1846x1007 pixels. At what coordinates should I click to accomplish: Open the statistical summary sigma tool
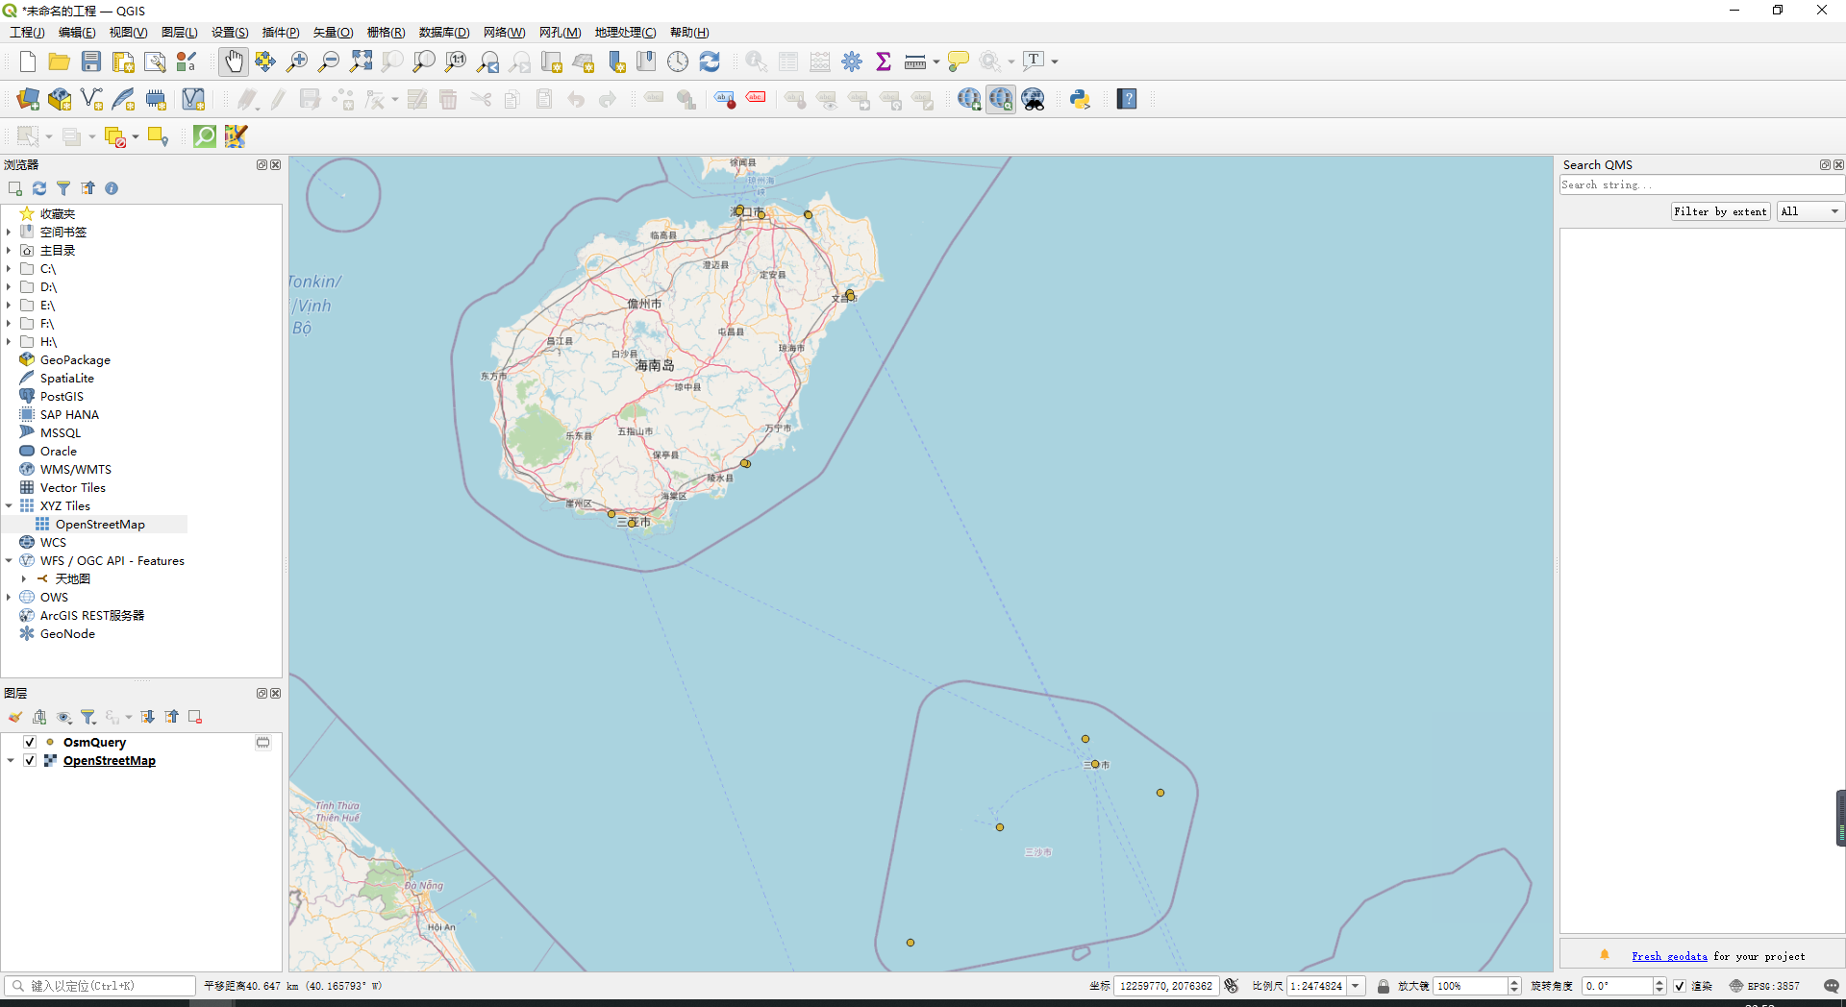884,61
